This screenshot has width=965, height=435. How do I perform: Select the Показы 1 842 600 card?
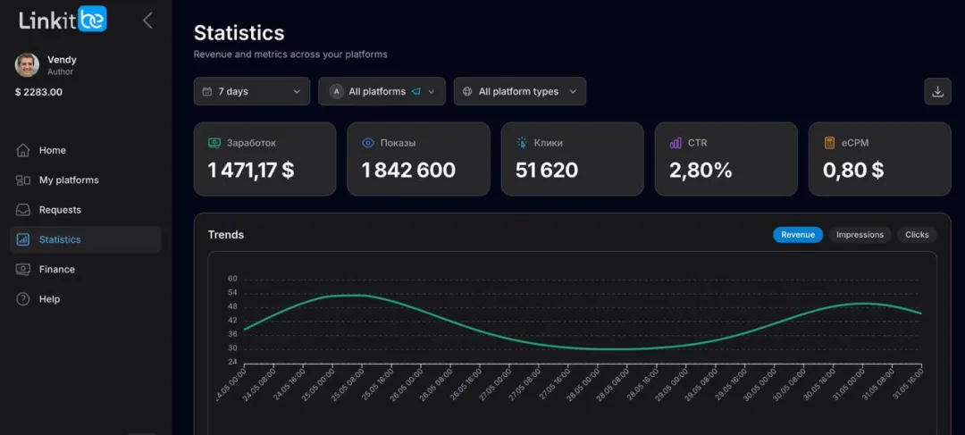(x=418, y=159)
